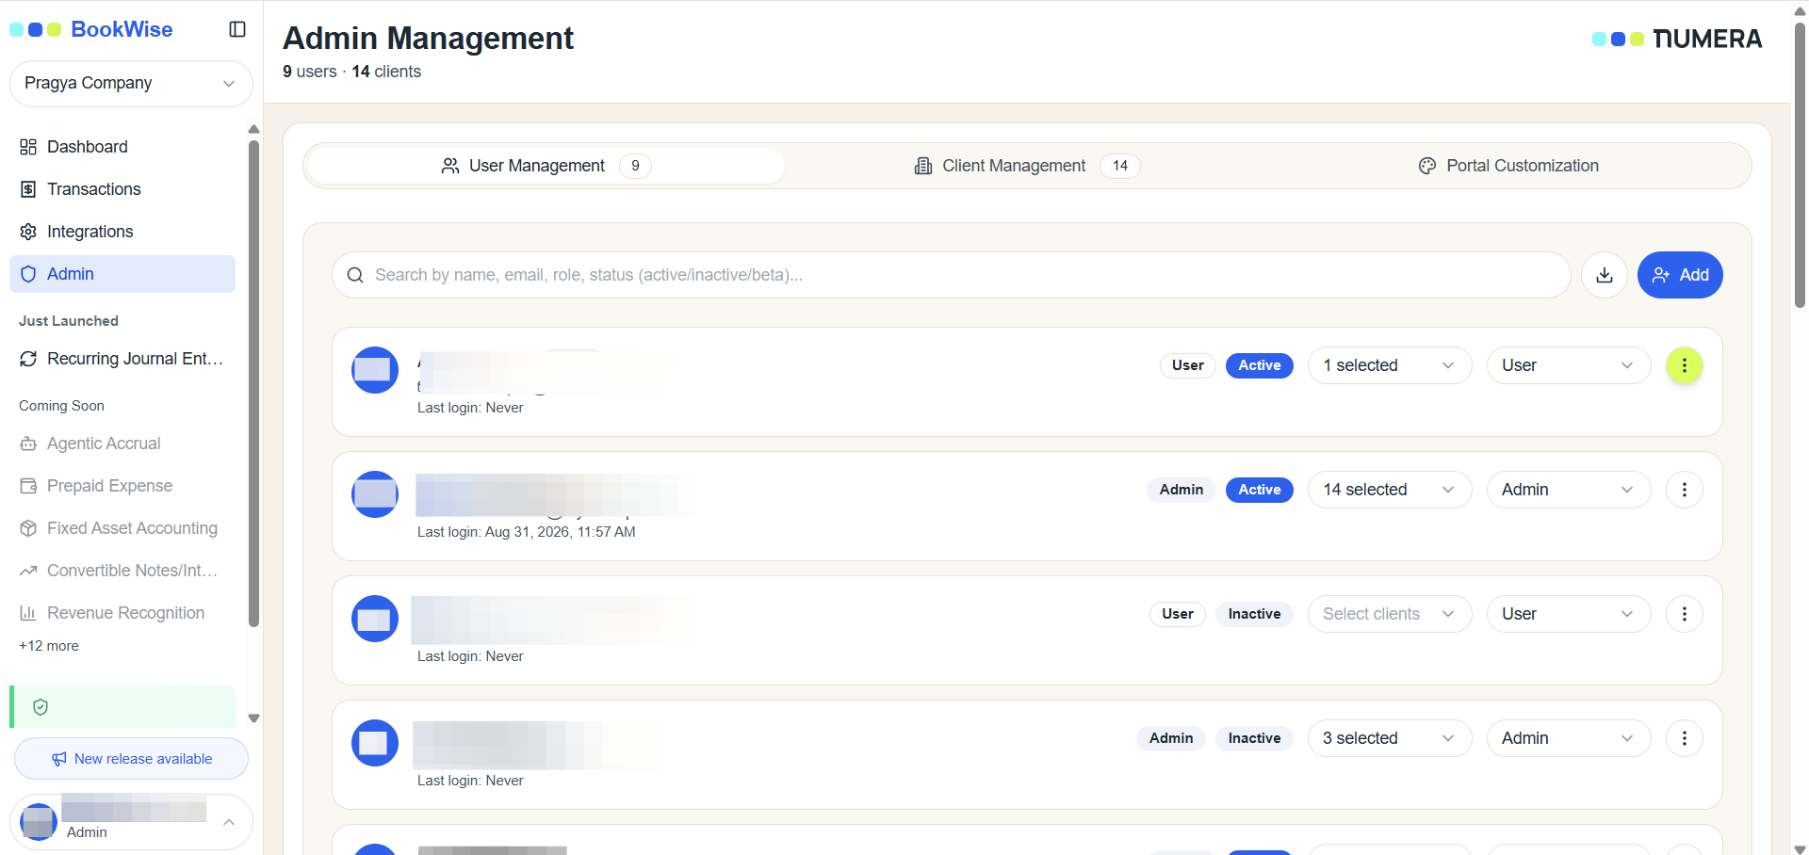Click the BookWise logo
Image resolution: width=1809 pixels, height=855 pixels.
coord(91,29)
